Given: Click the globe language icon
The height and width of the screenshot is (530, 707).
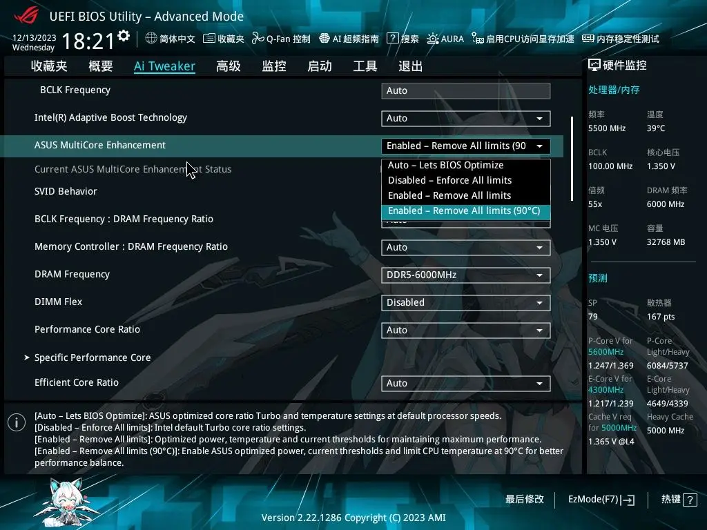Looking at the screenshot, I should pos(151,39).
